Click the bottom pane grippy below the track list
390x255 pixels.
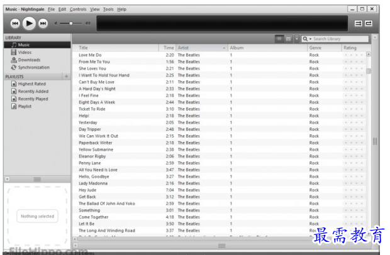click(x=222, y=246)
